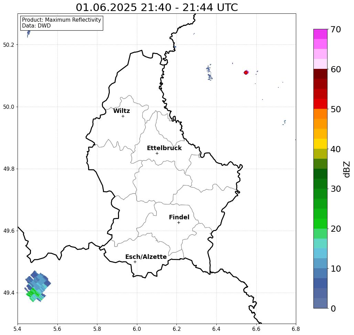This screenshot has width=354, height=335.
Task: Click the 20 label on colorbar
Action: click(335, 229)
